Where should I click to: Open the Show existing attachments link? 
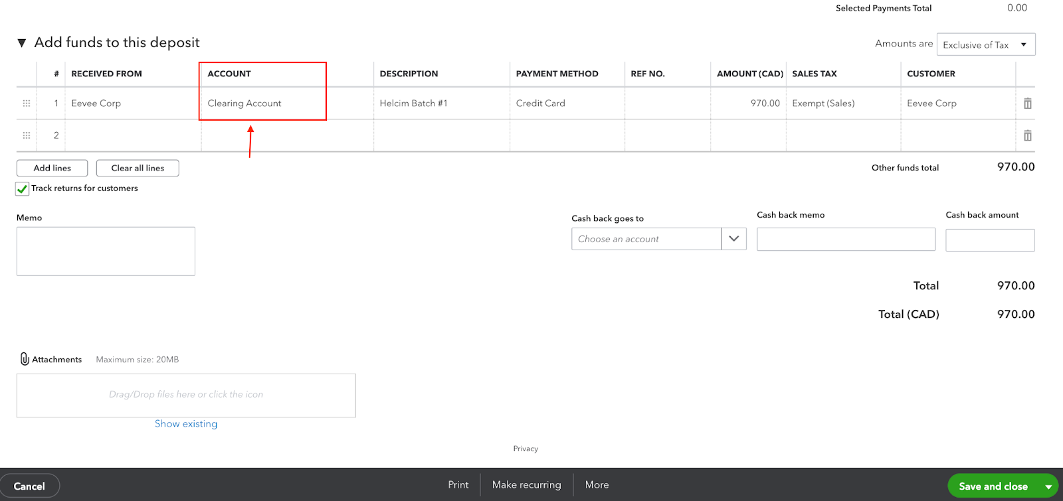186,424
